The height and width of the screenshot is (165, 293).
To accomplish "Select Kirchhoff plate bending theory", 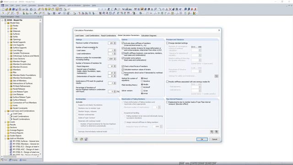I will 142,87.
